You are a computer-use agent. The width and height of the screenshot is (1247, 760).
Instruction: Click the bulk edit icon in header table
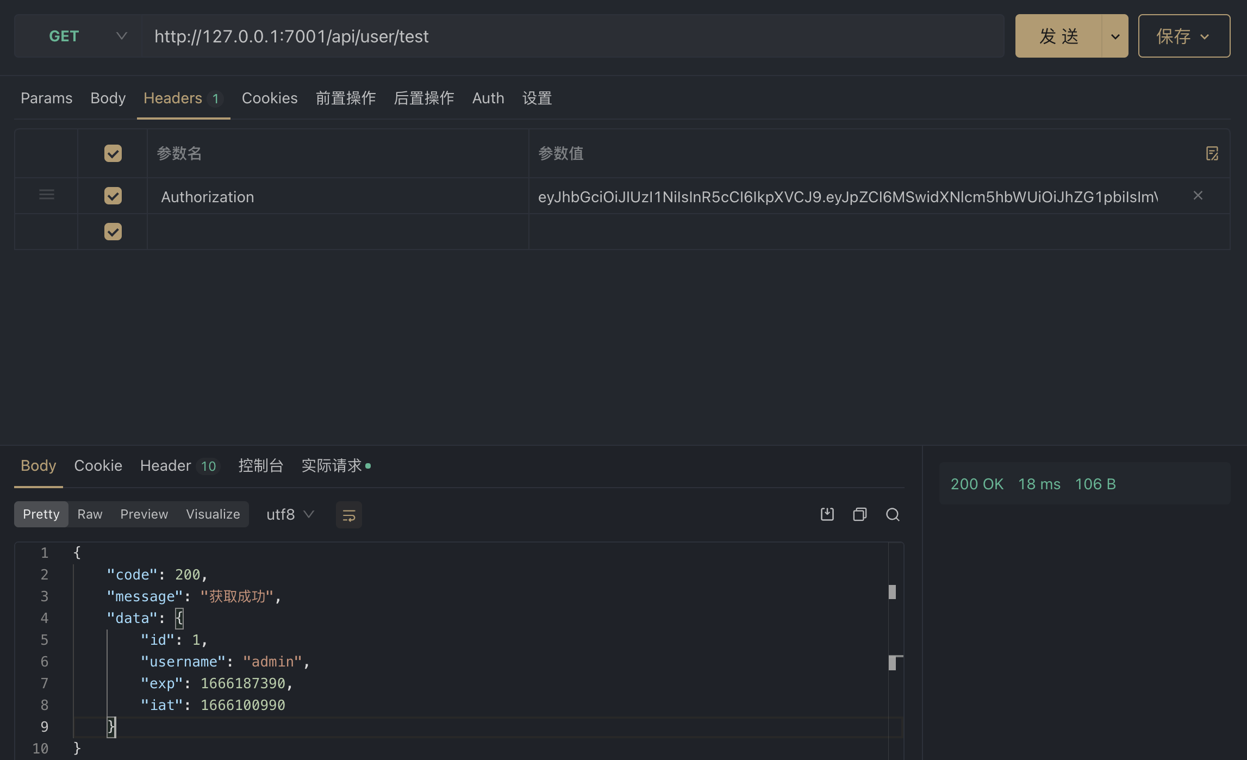1212,153
